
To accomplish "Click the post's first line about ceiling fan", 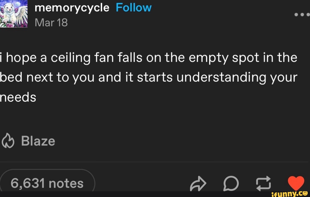I will (x=149, y=58).
